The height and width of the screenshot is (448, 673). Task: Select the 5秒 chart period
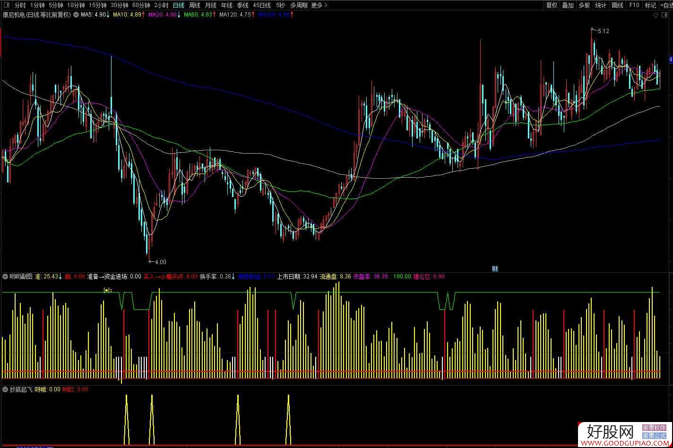click(280, 5)
